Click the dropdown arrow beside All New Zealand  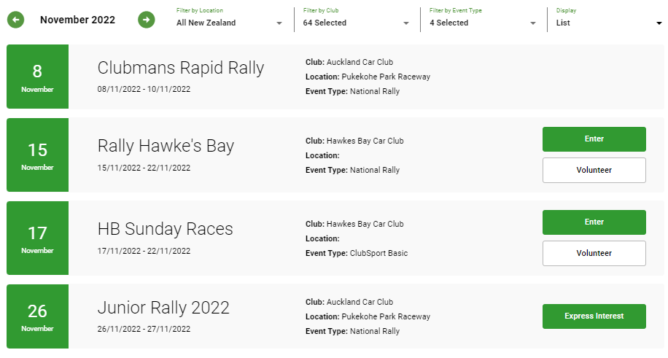click(279, 23)
